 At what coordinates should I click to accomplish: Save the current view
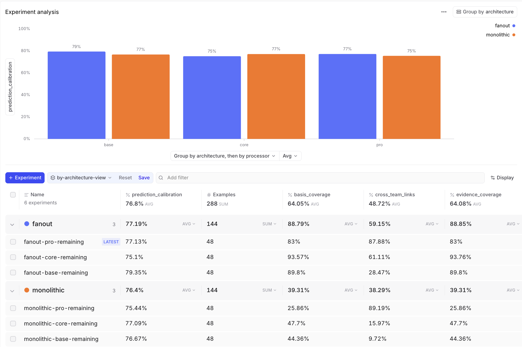(144, 178)
